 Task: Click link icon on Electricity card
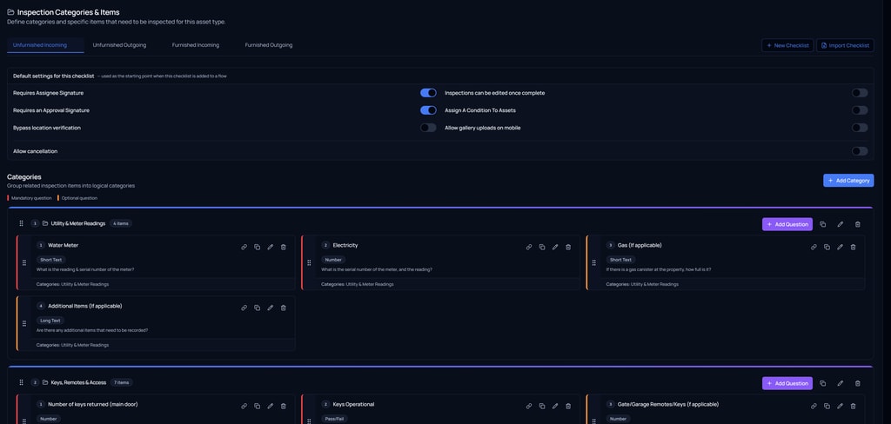point(528,247)
